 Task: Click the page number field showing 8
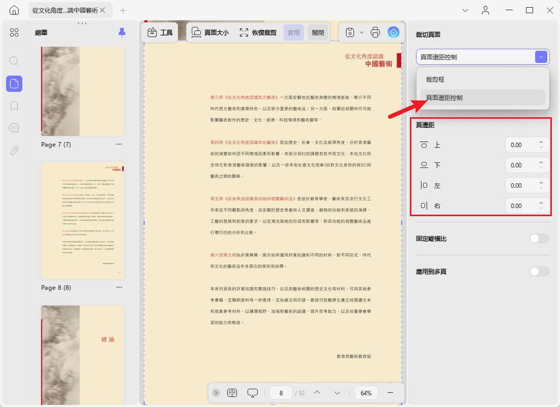281,393
